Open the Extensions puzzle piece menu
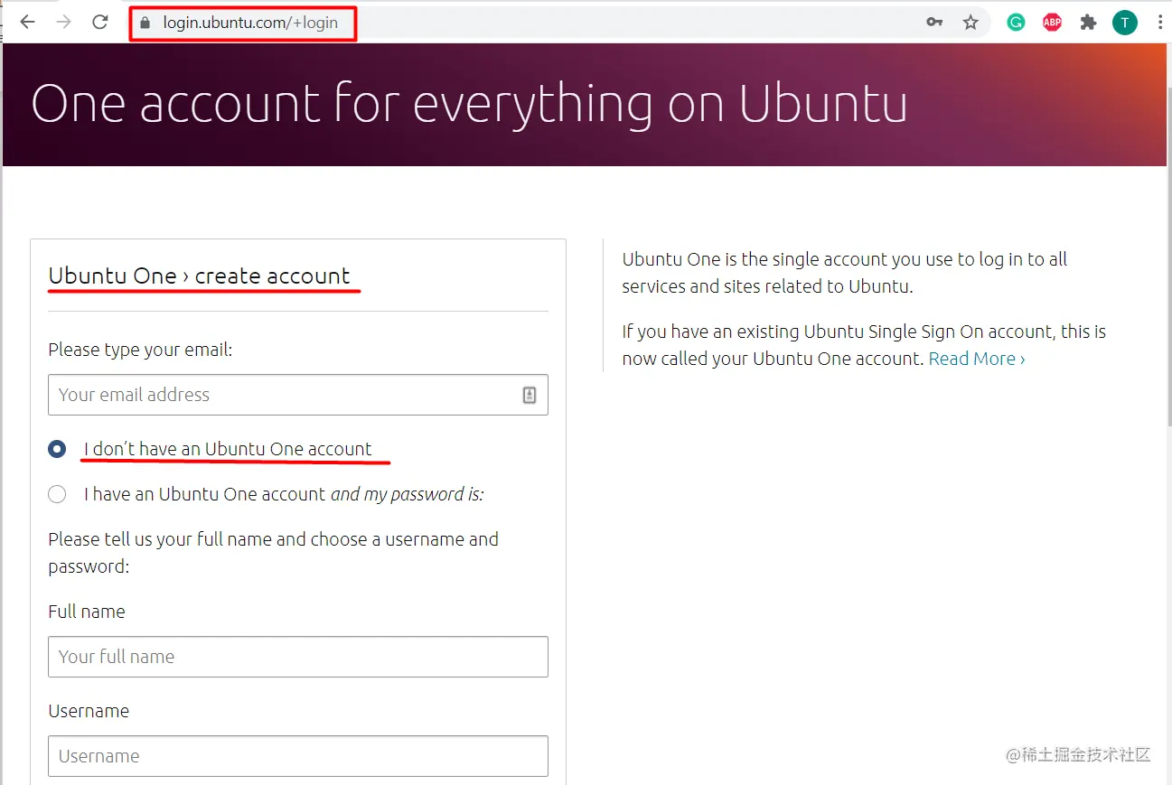1172x785 pixels. [1089, 23]
